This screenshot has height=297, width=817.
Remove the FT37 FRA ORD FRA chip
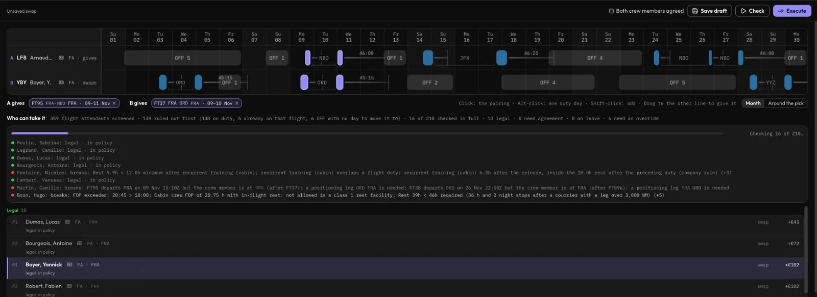237,103
